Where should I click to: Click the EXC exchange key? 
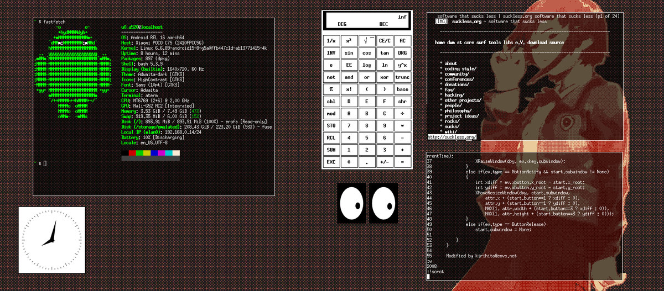point(331,162)
